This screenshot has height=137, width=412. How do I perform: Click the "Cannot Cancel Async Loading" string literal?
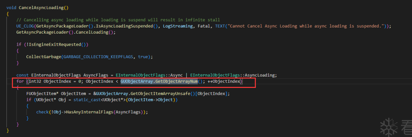click(306, 26)
